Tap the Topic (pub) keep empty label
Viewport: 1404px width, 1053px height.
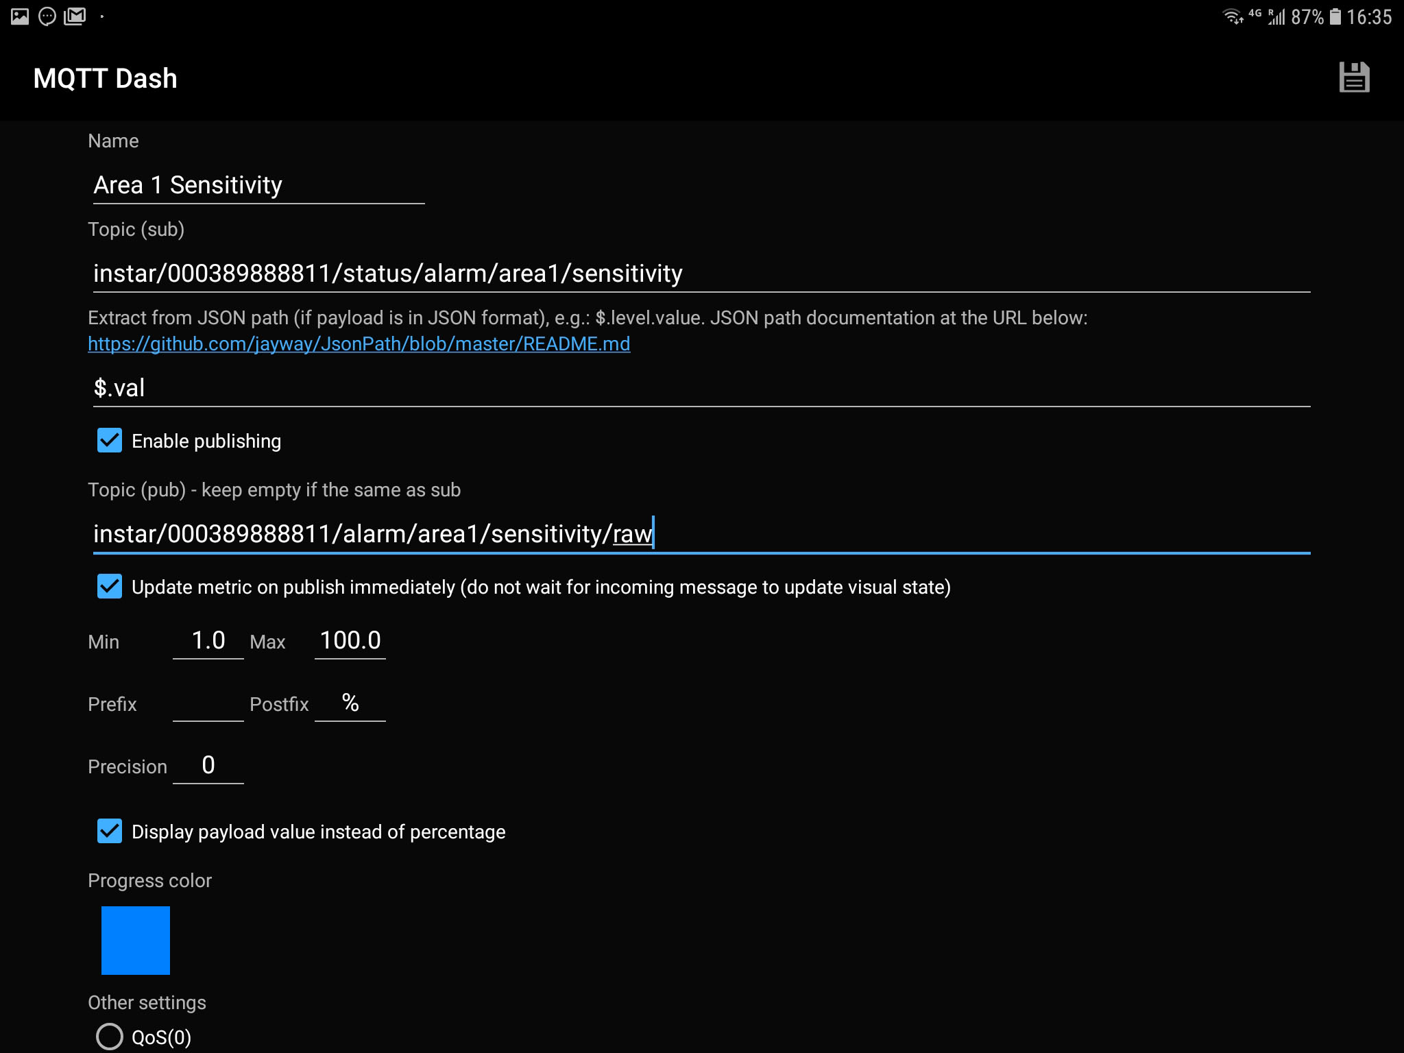tap(274, 489)
